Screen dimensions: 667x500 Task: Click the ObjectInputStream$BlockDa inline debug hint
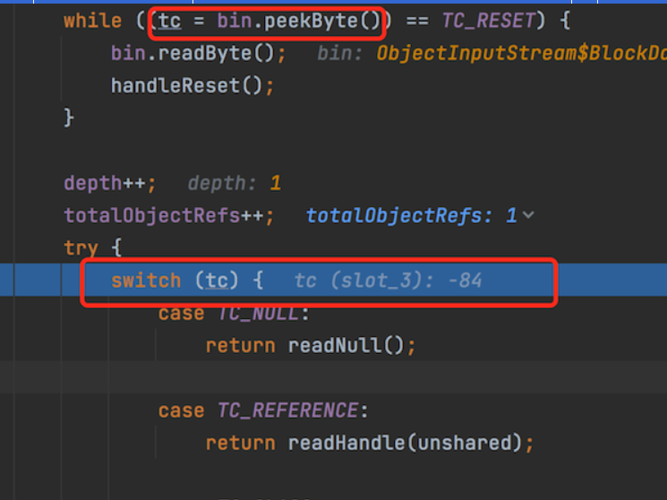[519, 53]
